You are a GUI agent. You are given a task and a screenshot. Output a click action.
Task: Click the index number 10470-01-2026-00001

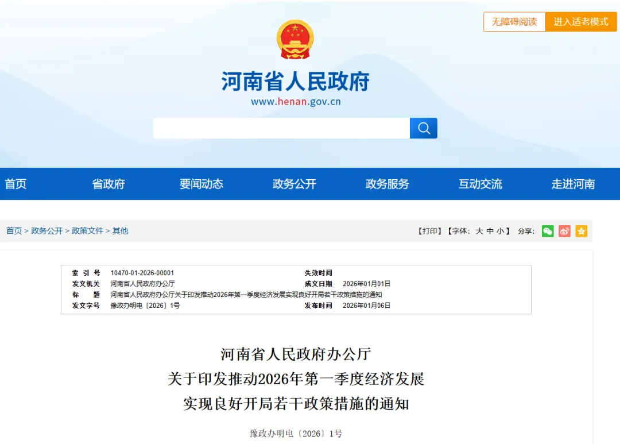pyautogui.click(x=142, y=273)
